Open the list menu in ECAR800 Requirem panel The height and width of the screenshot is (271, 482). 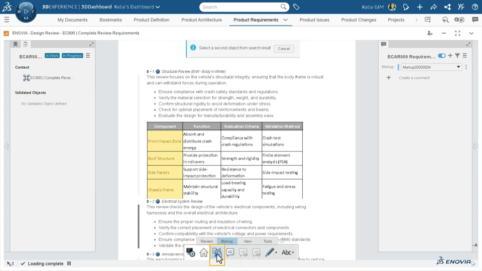(465, 56)
